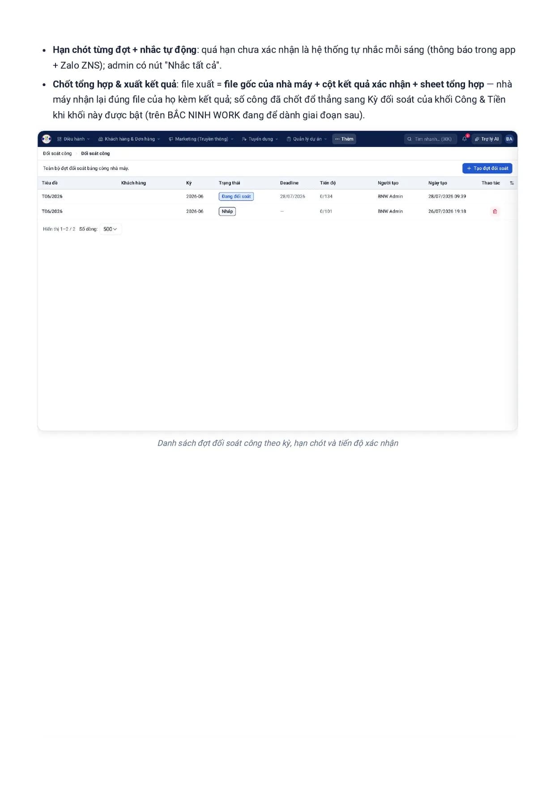Open the column settings icon beside Thao tác

coord(512,183)
